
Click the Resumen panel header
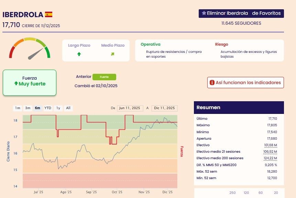pyautogui.click(x=239, y=107)
